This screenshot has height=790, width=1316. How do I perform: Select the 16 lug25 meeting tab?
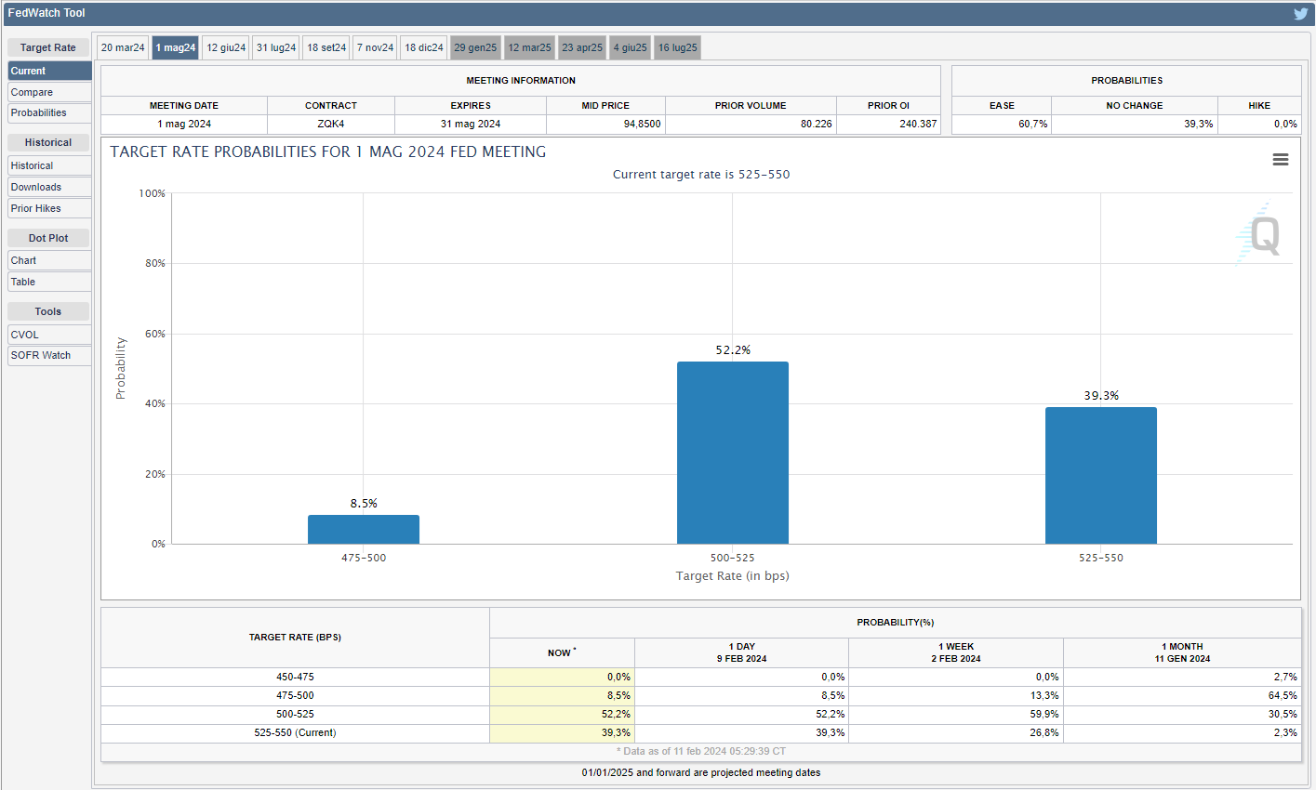[x=677, y=47]
